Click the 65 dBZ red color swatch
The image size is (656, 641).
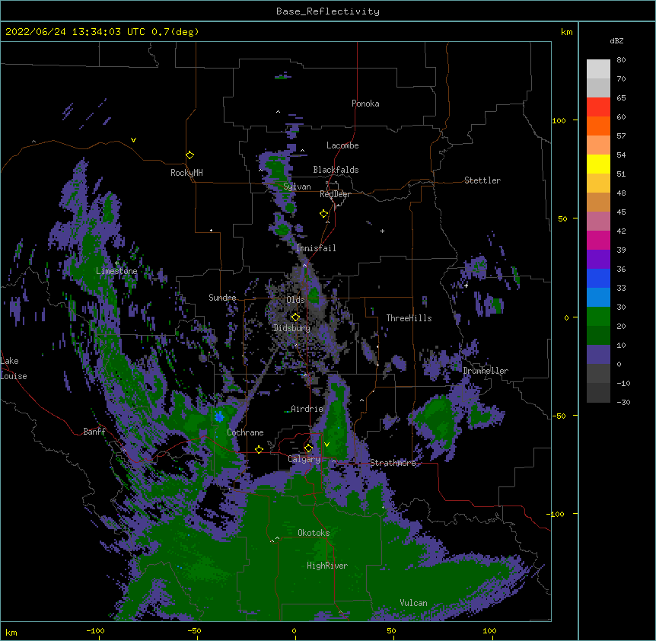pyautogui.click(x=598, y=107)
